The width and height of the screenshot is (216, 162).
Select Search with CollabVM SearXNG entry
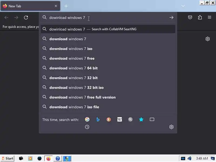click(108, 29)
